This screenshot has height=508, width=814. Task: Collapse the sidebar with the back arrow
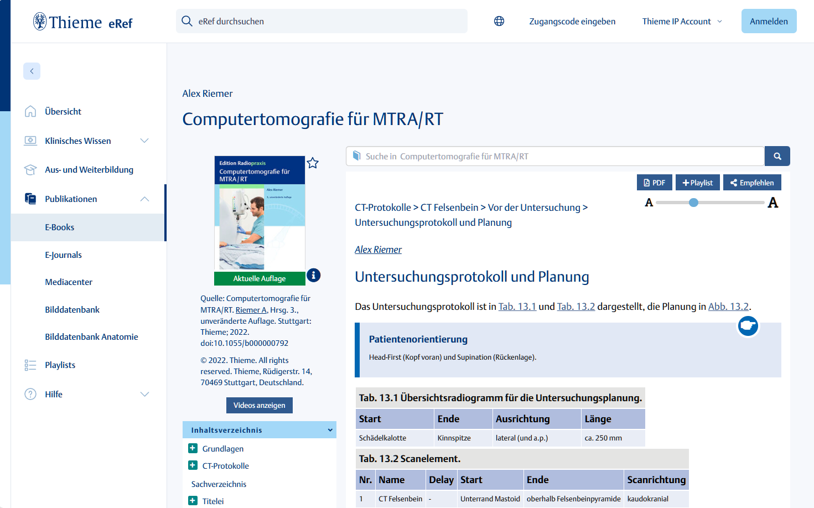pos(32,71)
